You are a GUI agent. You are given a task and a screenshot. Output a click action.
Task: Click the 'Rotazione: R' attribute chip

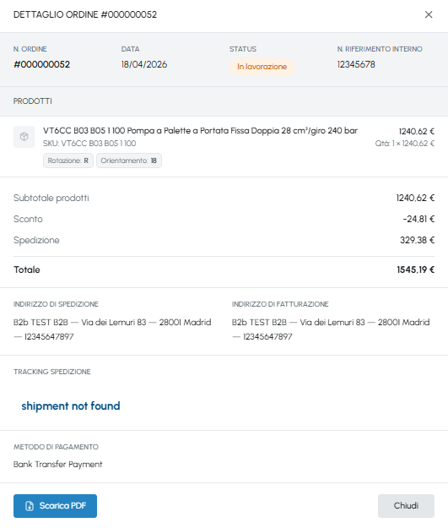[68, 161]
